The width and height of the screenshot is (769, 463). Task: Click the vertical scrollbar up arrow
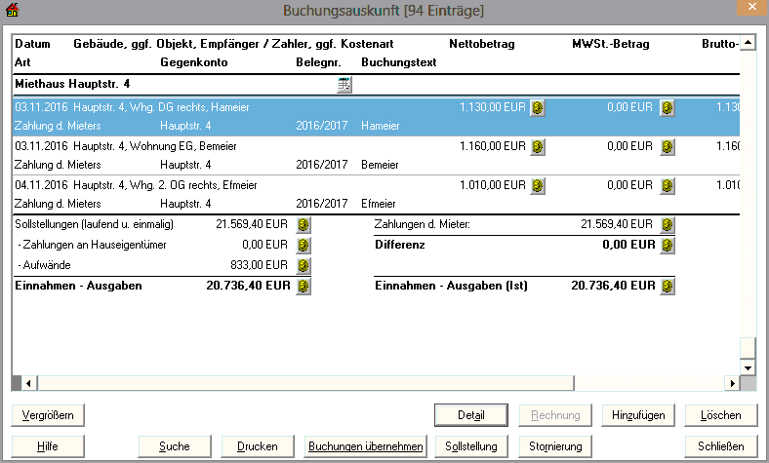click(x=748, y=44)
